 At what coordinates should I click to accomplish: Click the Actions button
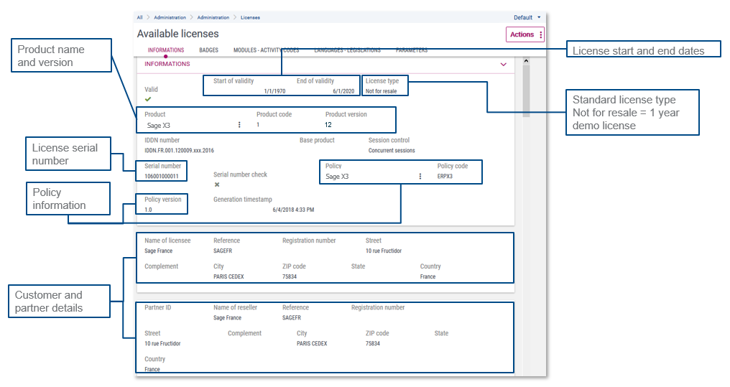pyautogui.click(x=522, y=34)
